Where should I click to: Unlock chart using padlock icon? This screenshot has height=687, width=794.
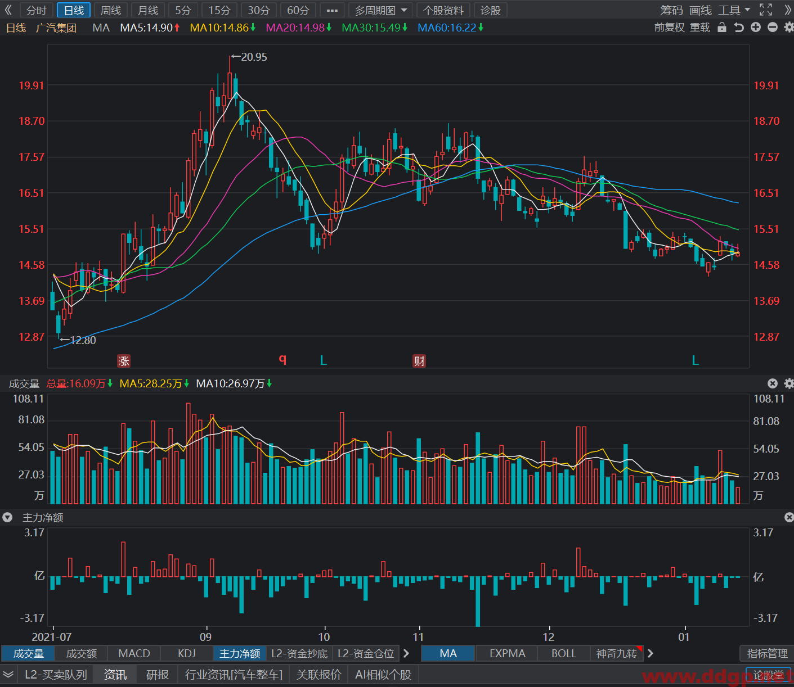(722, 28)
